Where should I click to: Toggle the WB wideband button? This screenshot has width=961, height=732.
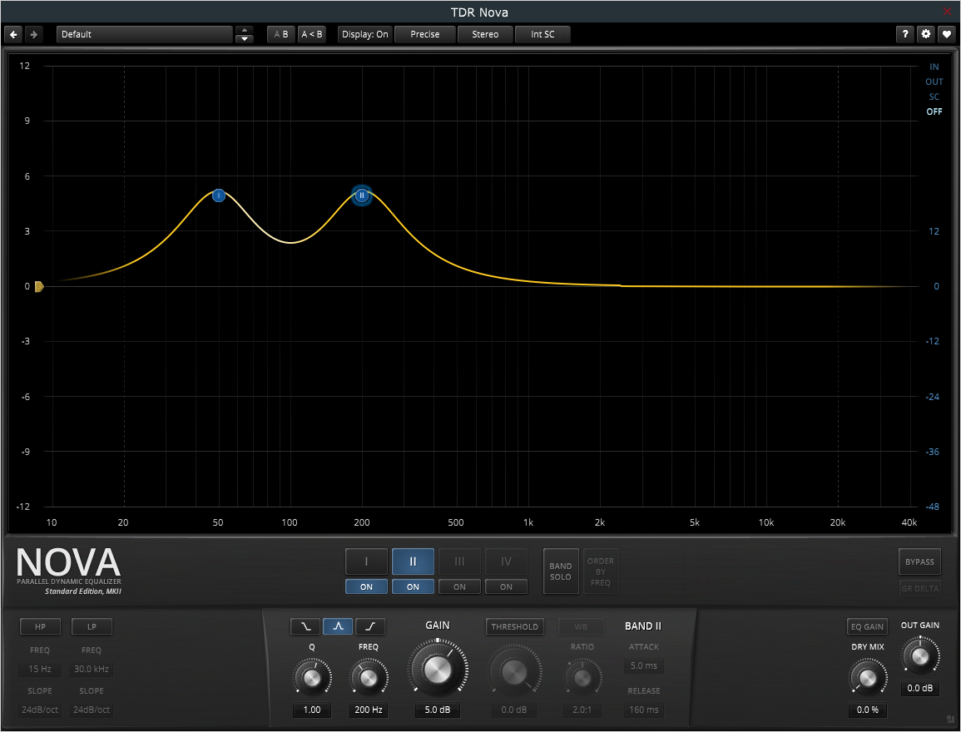point(581,626)
